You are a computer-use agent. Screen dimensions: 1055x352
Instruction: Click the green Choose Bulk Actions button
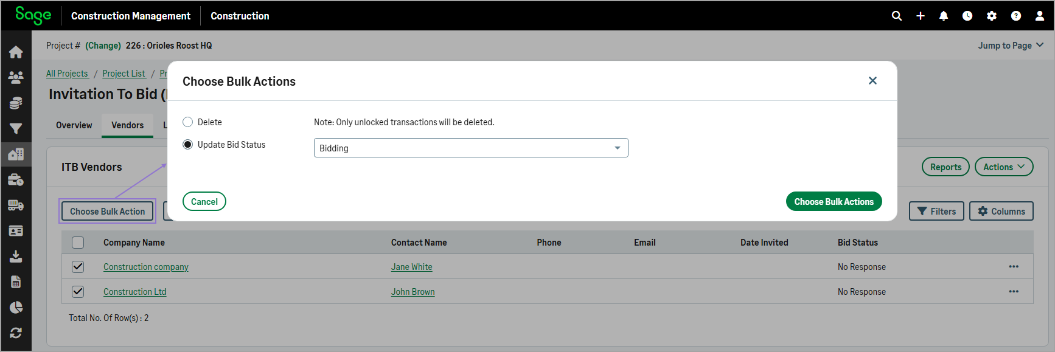(x=833, y=202)
